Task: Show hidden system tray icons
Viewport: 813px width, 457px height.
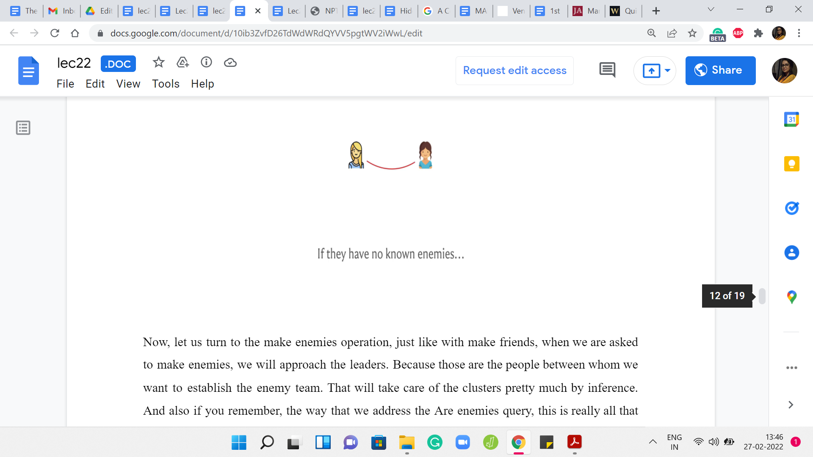Action: (x=653, y=442)
